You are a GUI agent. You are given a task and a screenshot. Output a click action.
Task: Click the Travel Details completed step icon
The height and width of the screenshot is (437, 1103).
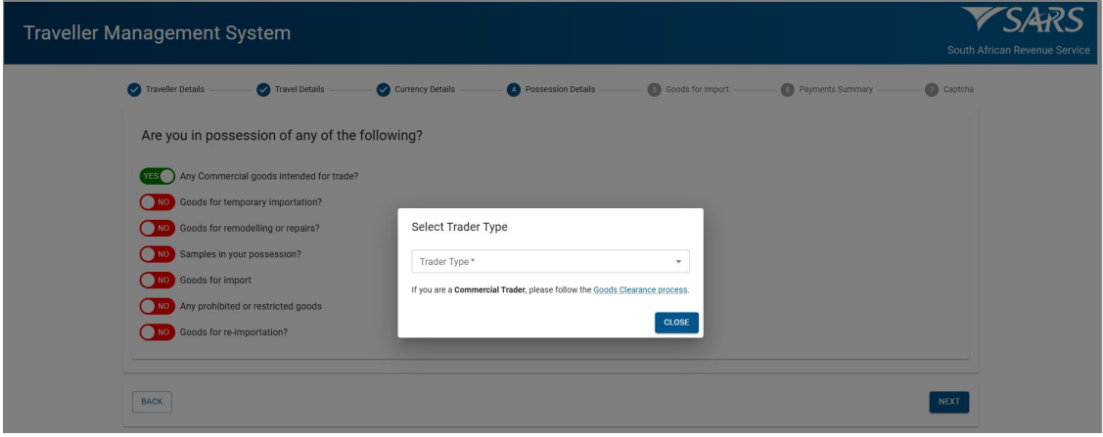[x=263, y=90]
